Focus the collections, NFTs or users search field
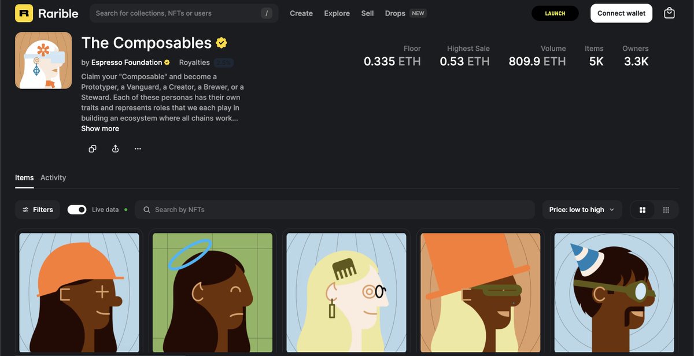 tap(184, 13)
